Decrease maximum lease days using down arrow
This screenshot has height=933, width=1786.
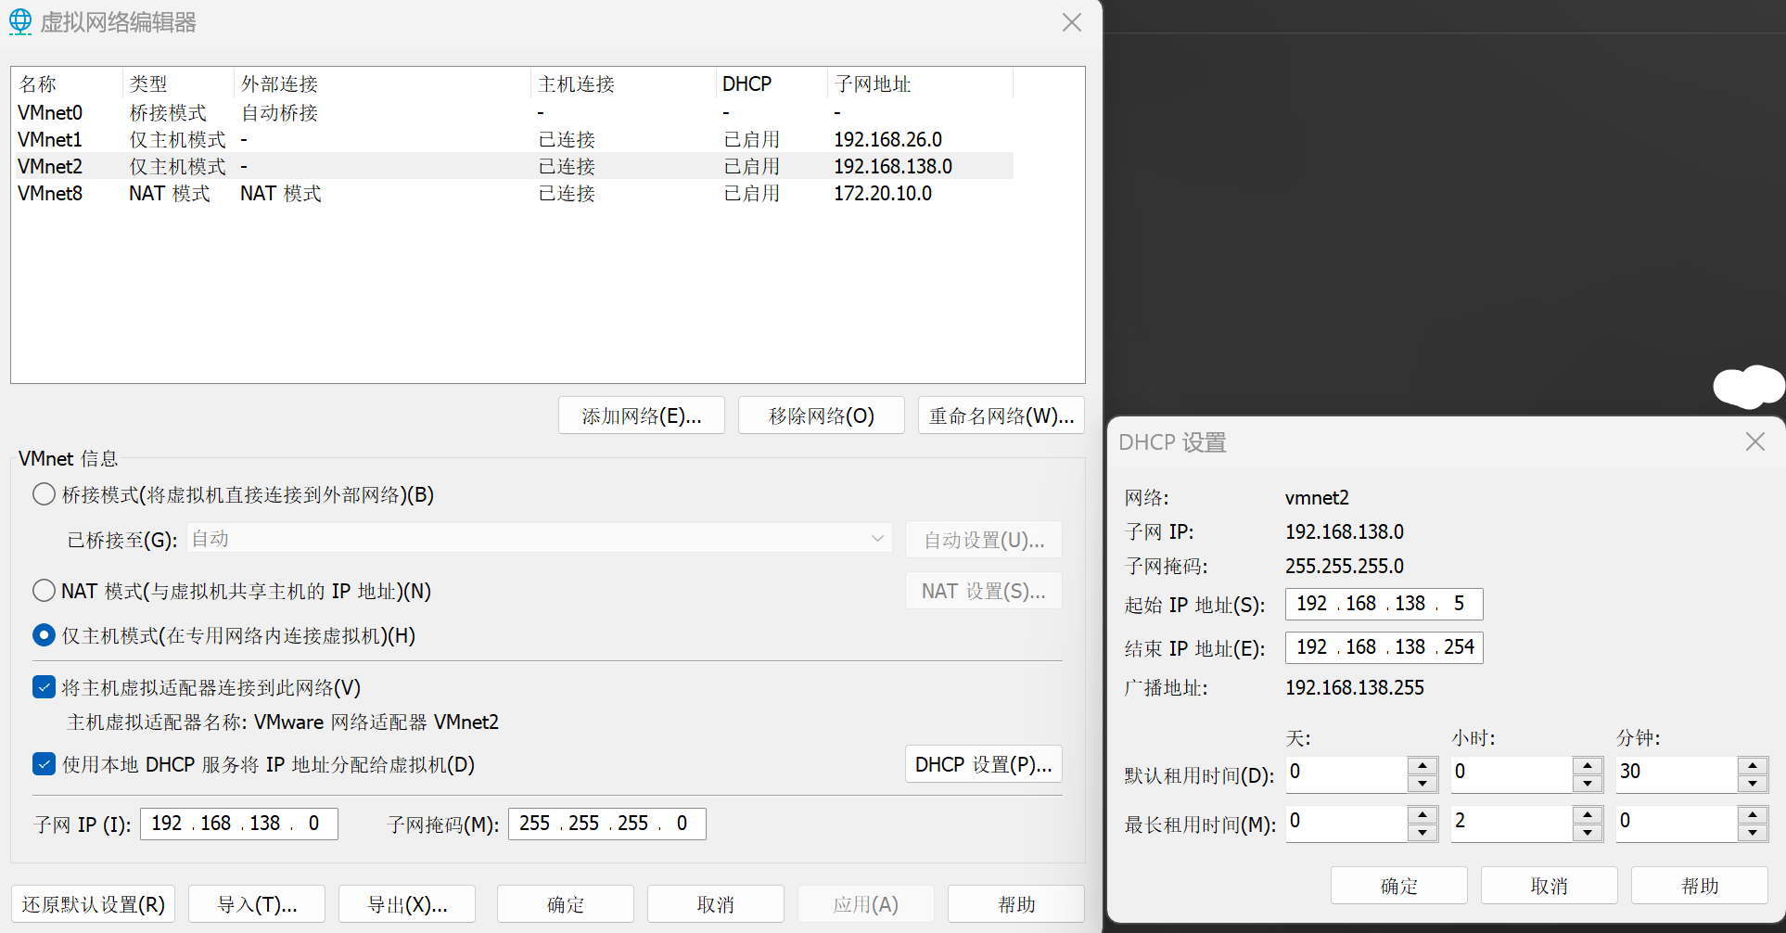tap(1422, 833)
